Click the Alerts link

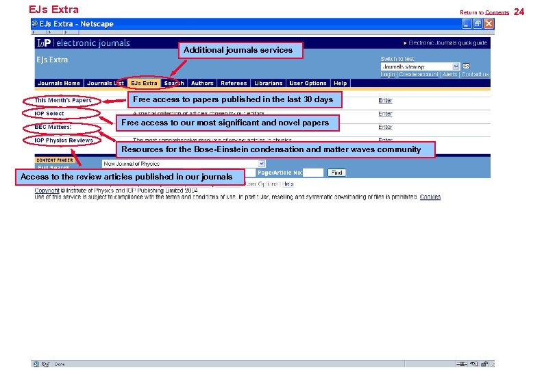[x=449, y=74]
